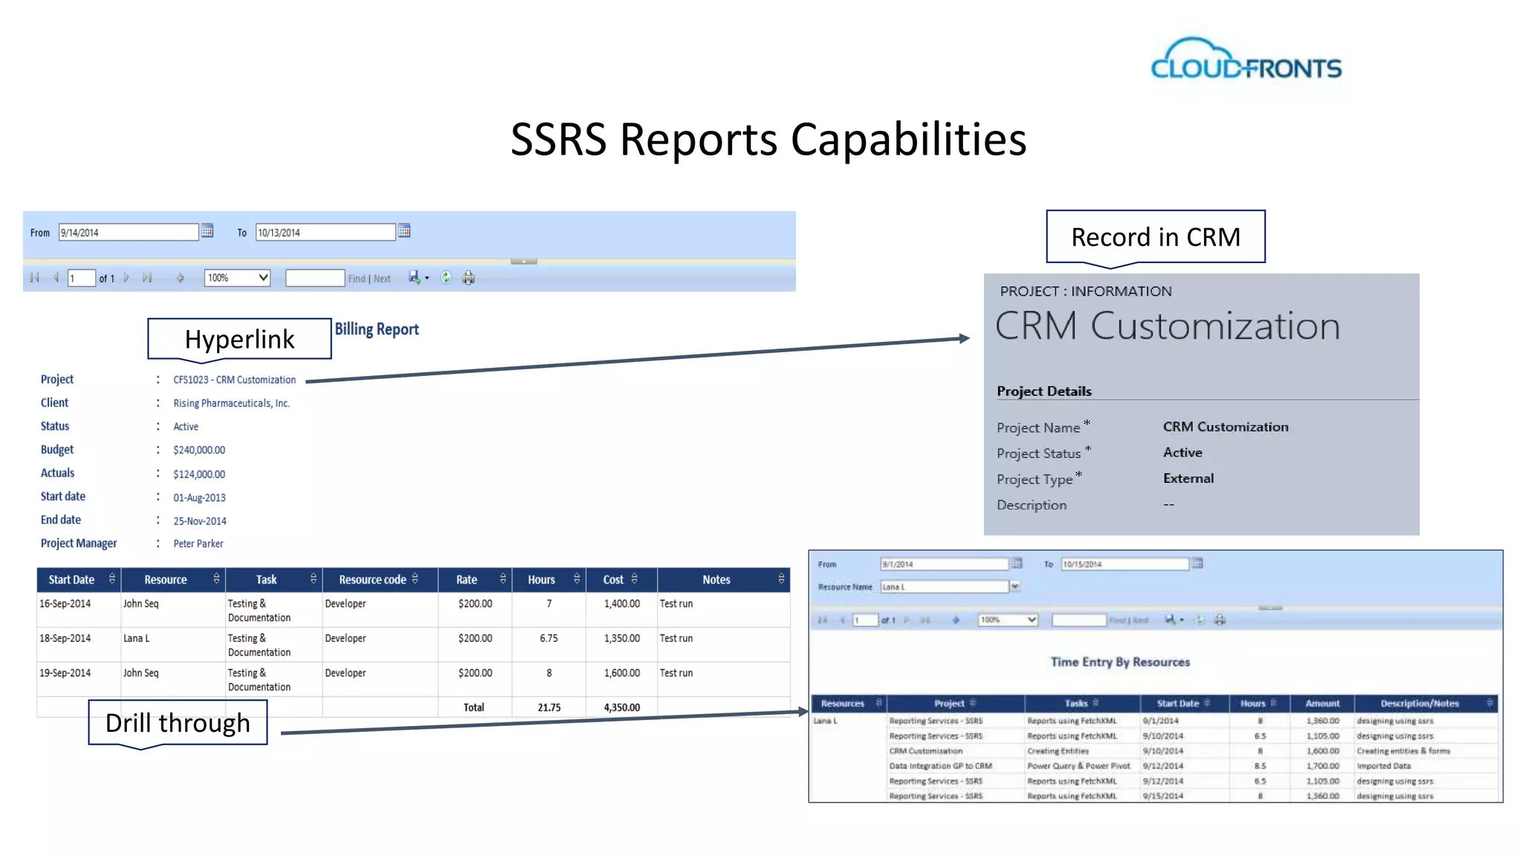Click back arrow in Time Entry report toolbar

956,620
